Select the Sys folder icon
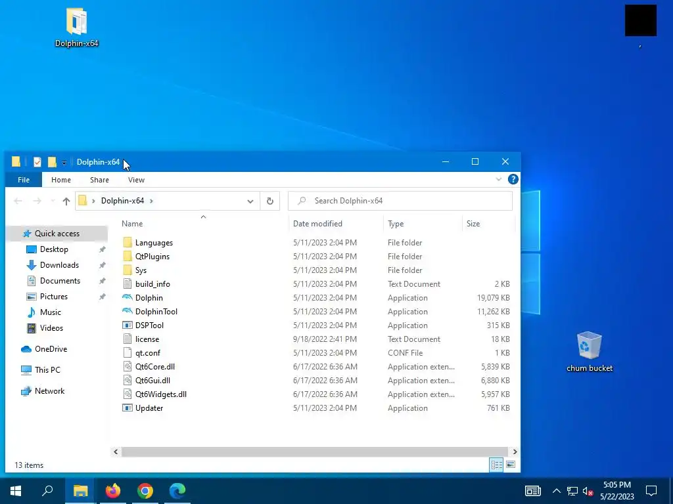This screenshot has width=673, height=504. click(x=127, y=270)
